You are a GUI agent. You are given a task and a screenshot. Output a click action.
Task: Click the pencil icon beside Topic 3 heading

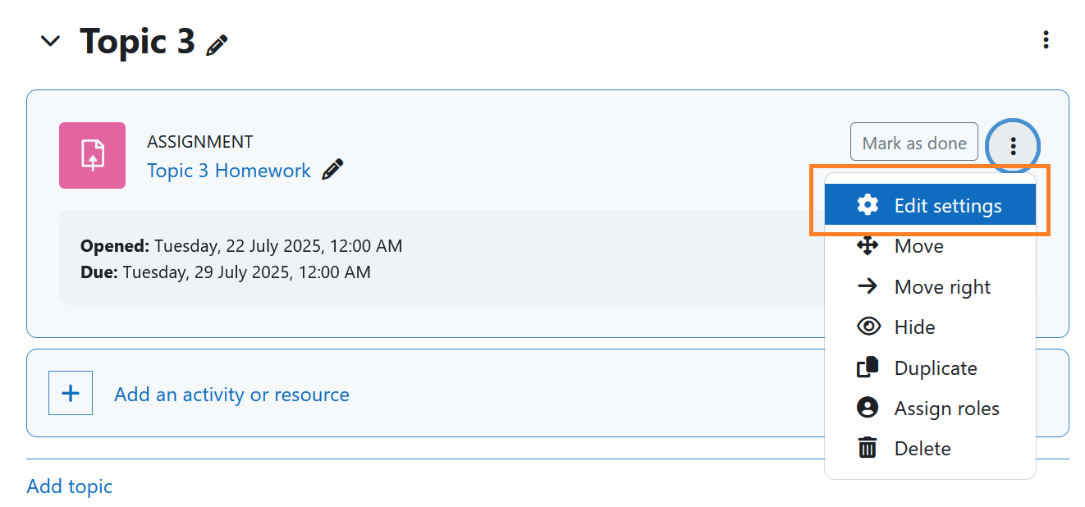[217, 44]
